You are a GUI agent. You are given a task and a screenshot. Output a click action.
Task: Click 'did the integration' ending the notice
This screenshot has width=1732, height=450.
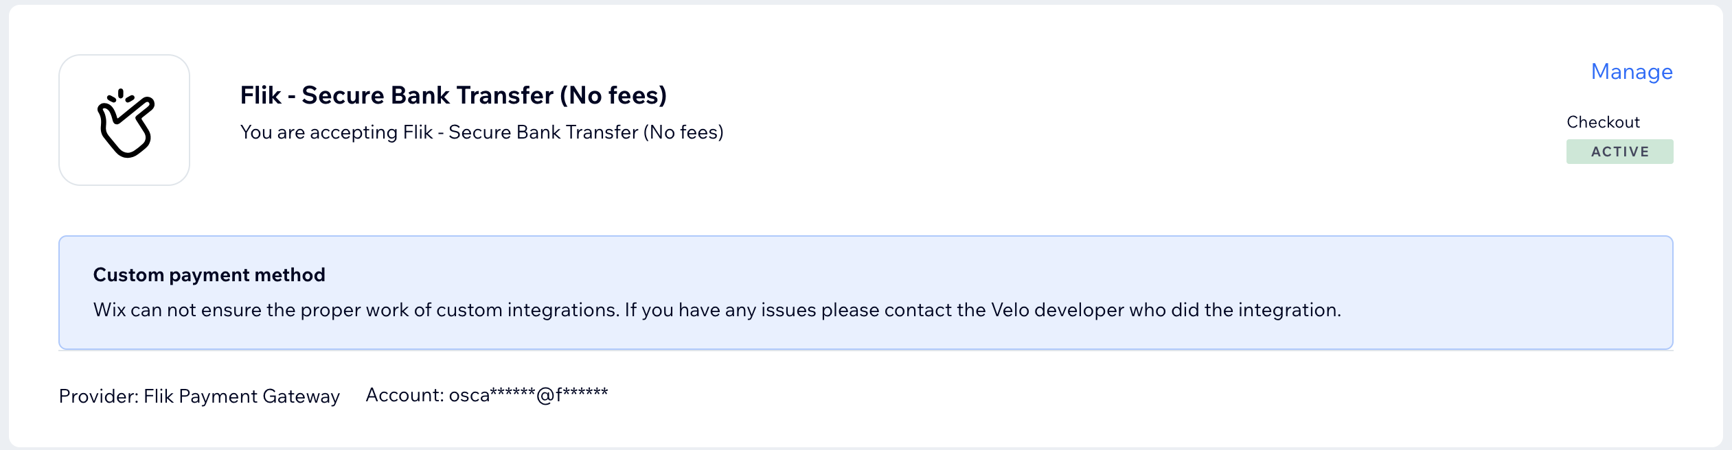click(1256, 310)
